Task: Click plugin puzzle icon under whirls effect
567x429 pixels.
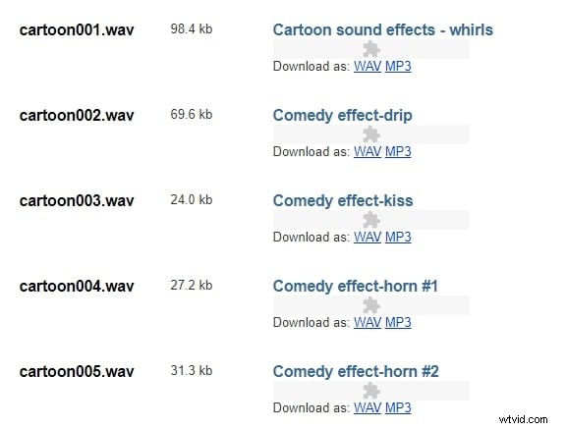Action: [x=371, y=49]
